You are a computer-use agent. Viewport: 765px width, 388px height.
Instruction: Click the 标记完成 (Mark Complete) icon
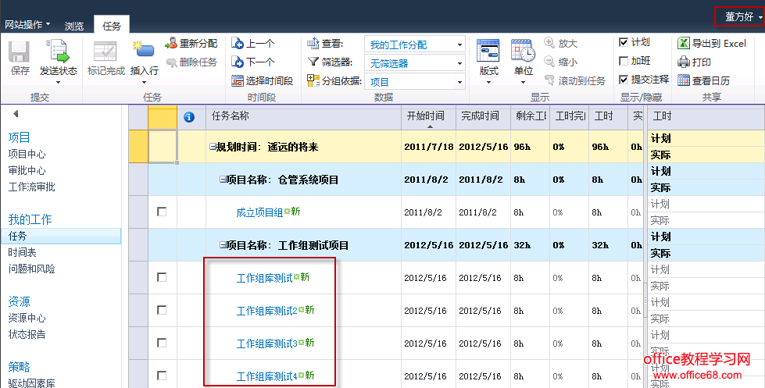pos(105,52)
